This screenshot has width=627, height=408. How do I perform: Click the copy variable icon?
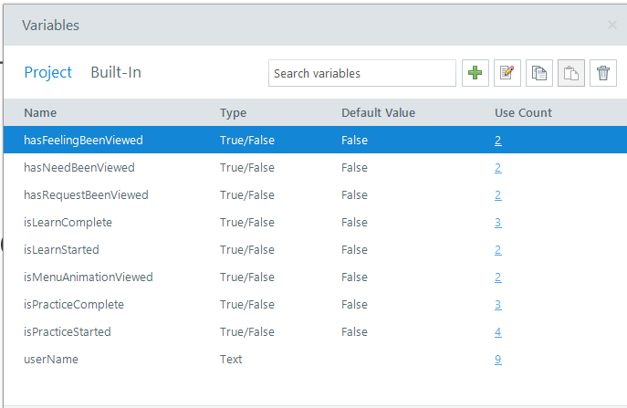click(539, 73)
